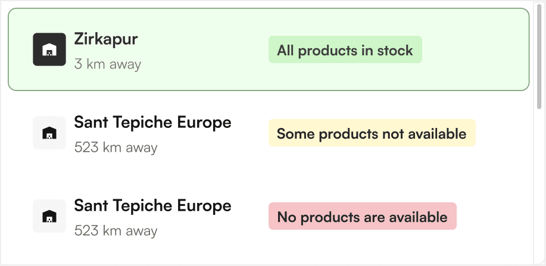The image size is (546, 266).
Task: Click the scrollbar track below the thumb
Action: tap(540, 179)
